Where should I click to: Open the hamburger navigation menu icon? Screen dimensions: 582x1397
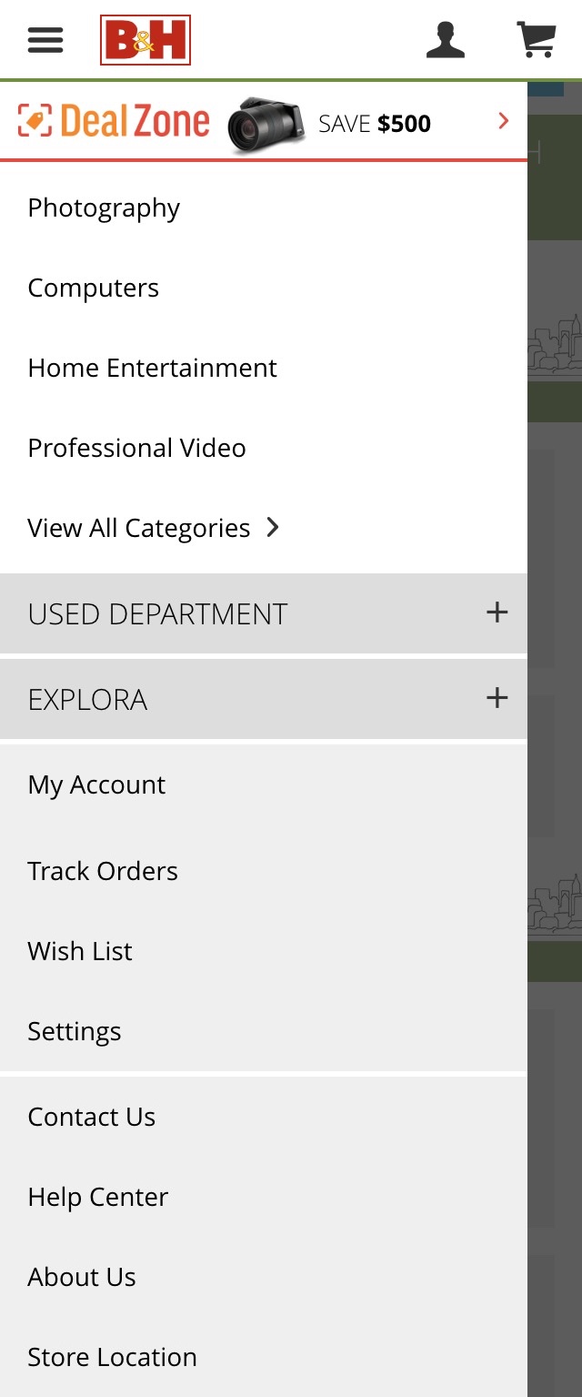45,40
